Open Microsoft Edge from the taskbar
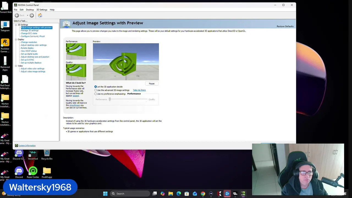The width and height of the screenshot is (352, 198). point(179,194)
